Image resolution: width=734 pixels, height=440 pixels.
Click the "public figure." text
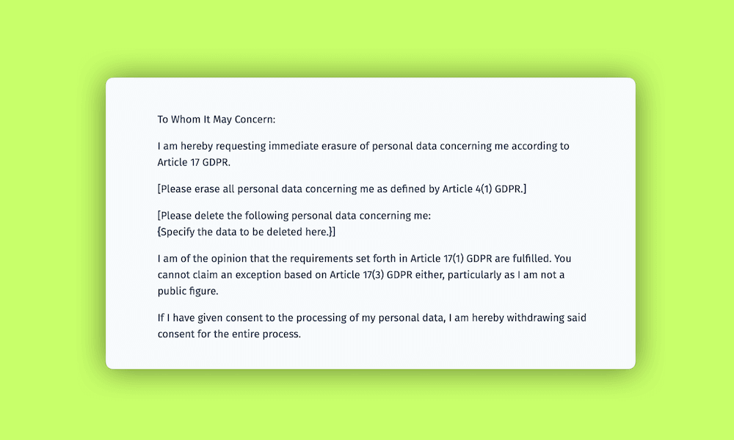[x=188, y=291]
